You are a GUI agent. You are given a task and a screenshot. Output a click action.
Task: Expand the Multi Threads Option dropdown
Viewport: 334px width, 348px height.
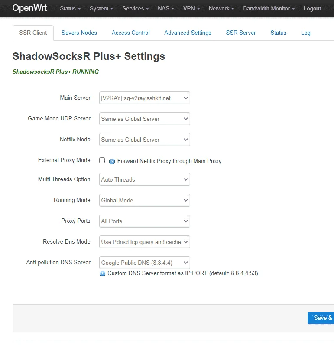point(145,179)
